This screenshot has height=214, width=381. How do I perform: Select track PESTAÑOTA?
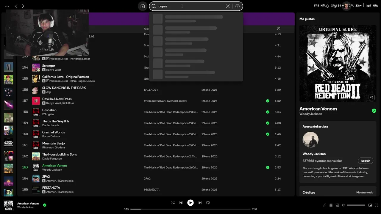click(51, 188)
